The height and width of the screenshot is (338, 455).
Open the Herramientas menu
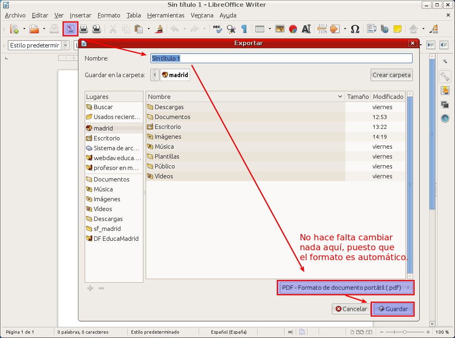pos(166,15)
